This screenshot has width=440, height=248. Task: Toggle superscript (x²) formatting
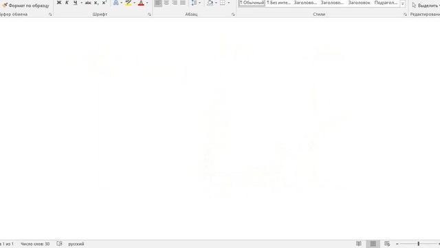click(104, 3)
